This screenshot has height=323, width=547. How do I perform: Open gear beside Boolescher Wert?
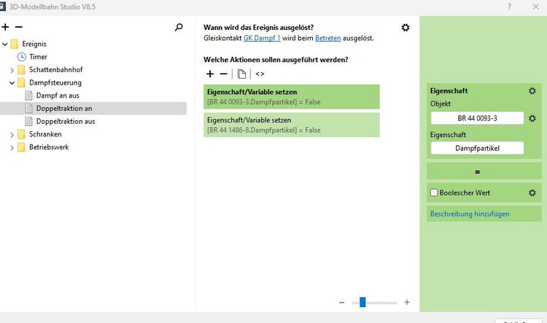pos(532,192)
